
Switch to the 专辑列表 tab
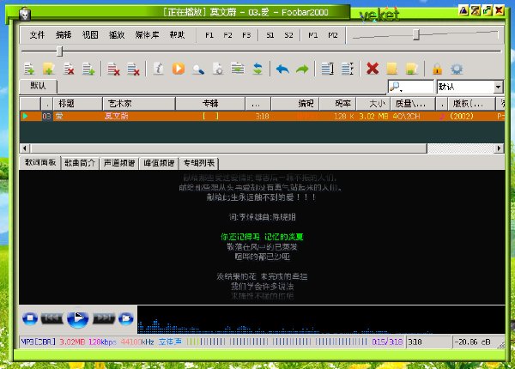tap(199, 163)
